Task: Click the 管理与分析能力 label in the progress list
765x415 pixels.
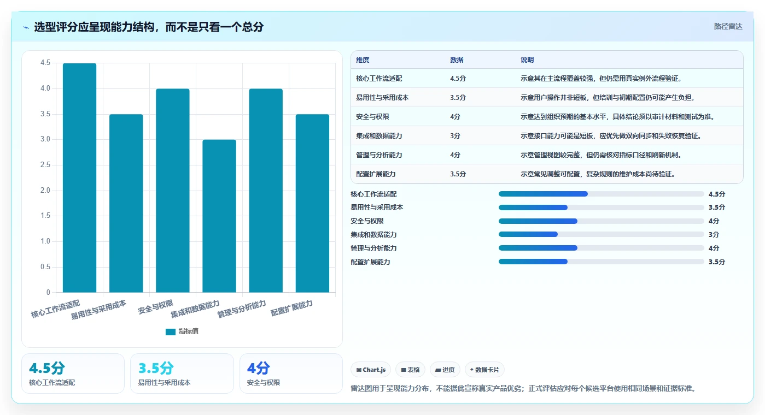Action: (373, 248)
